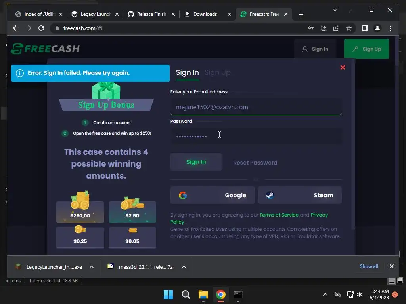
Task: Open the Terms of Service link
Action: click(x=279, y=215)
